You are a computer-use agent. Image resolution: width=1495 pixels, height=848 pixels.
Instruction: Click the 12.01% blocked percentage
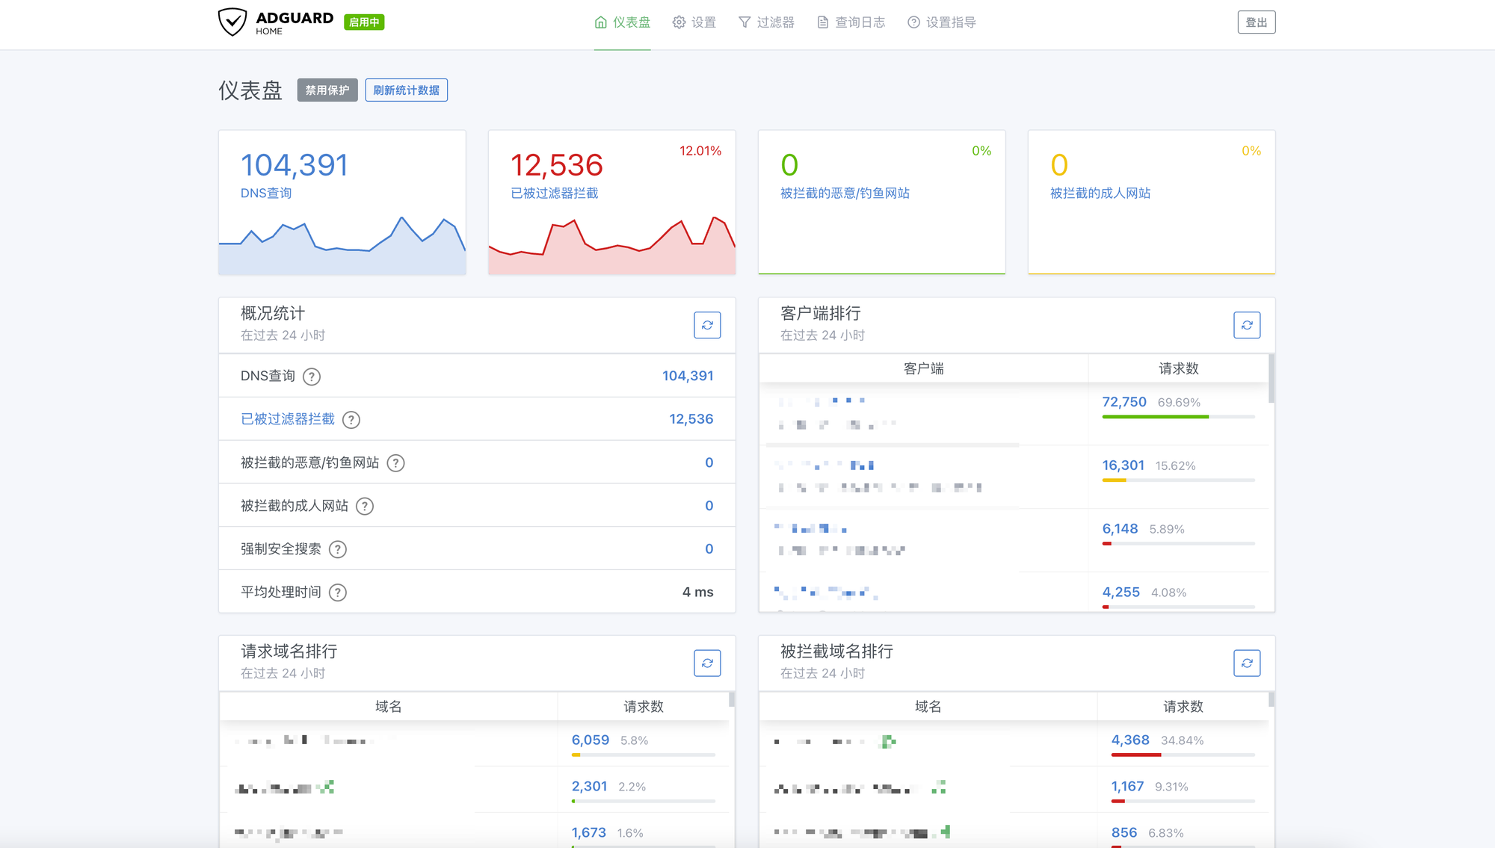tap(700, 151)
